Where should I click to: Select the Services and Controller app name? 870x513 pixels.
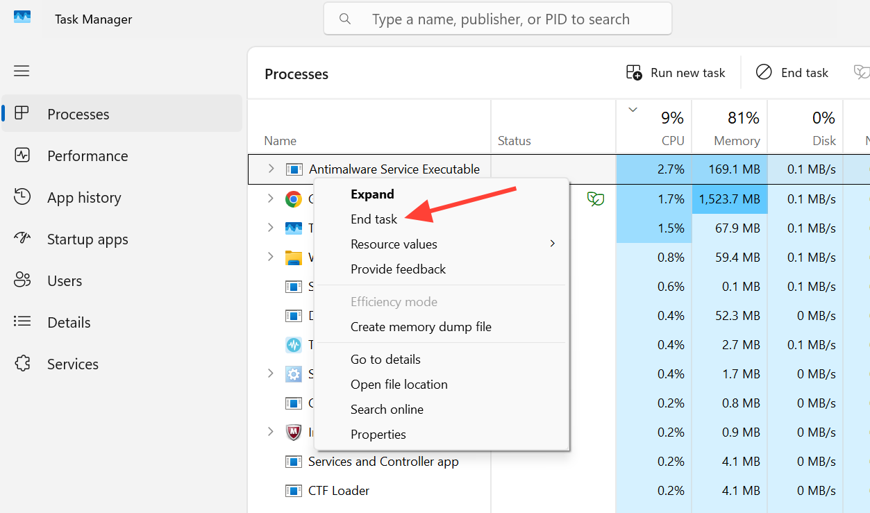[x=383, y=462]
